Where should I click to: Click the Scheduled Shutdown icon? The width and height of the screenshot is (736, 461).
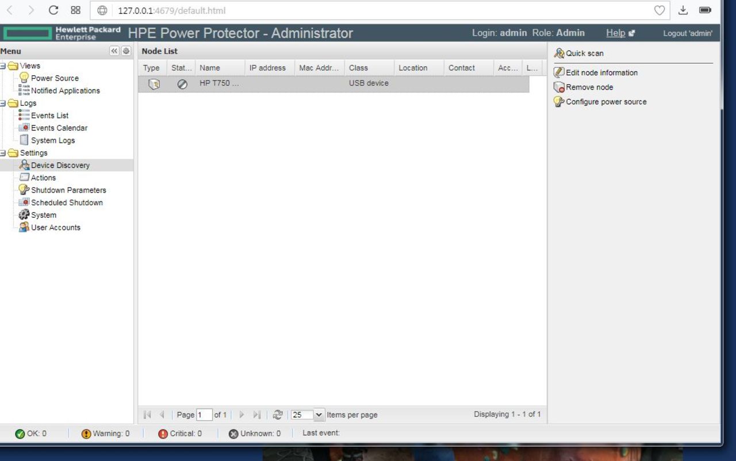click(x=24, y=202)
